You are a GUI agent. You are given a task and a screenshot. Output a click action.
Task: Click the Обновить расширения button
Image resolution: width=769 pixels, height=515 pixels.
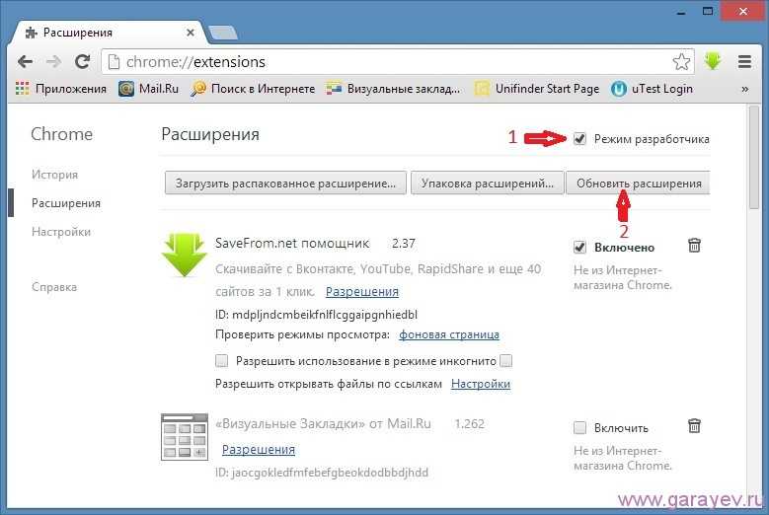[638, 184]
